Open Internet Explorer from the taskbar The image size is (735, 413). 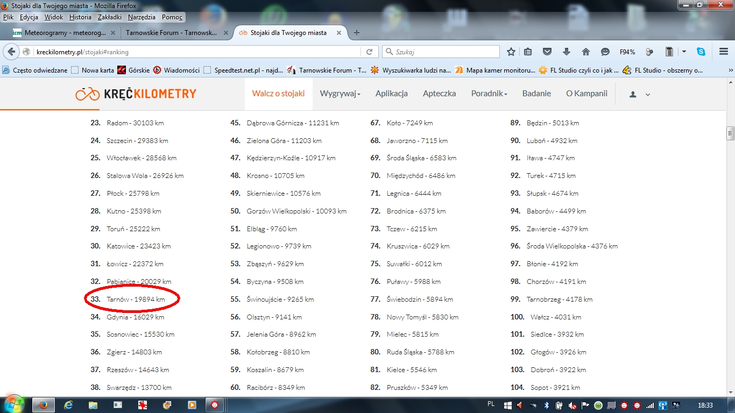[x=68, y=405]
